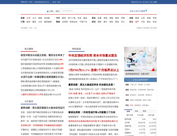
Task: Open the 登录 login link
Action: click(54, 2)
